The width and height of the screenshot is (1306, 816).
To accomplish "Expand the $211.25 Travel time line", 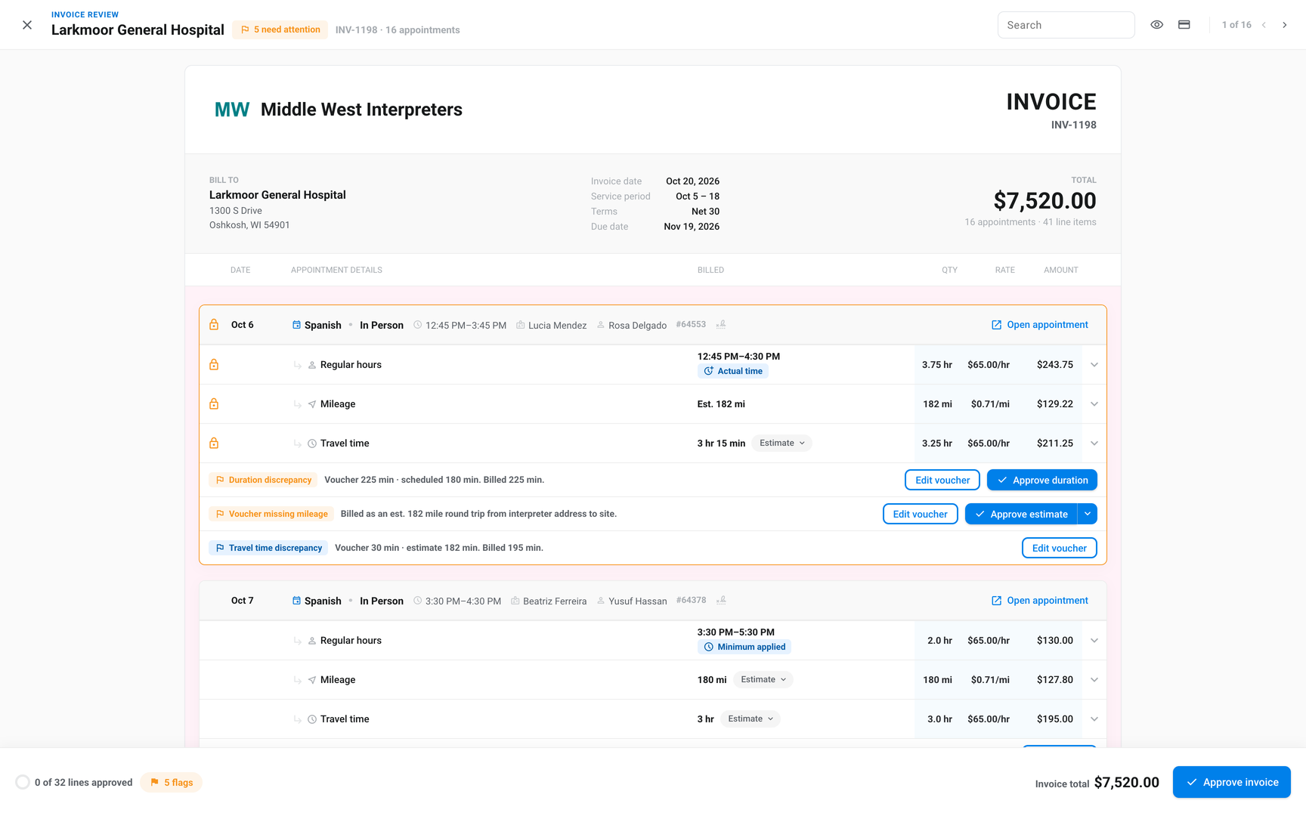I will [x=1094, y=444].
